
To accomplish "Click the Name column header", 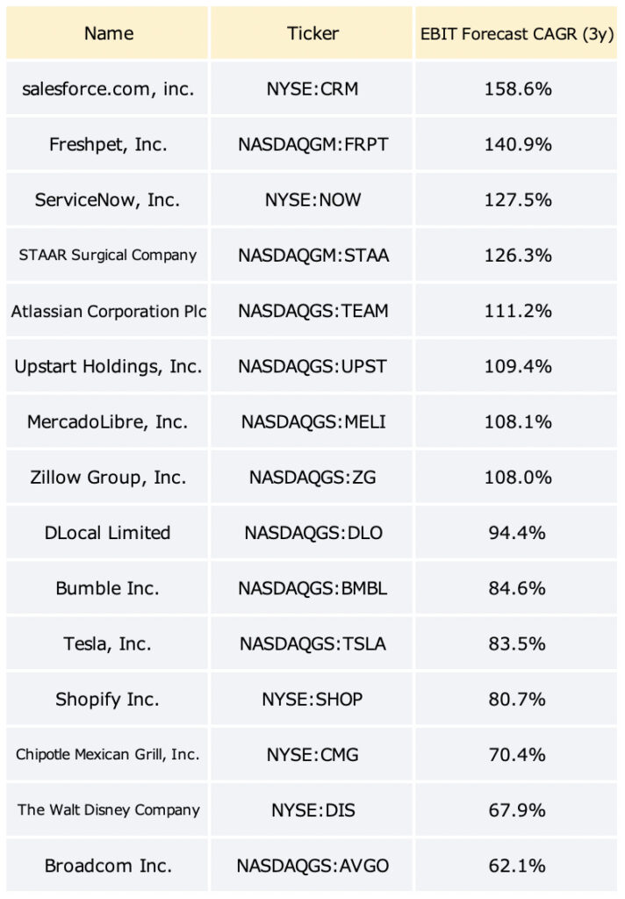I will click(x=107, y=32).
